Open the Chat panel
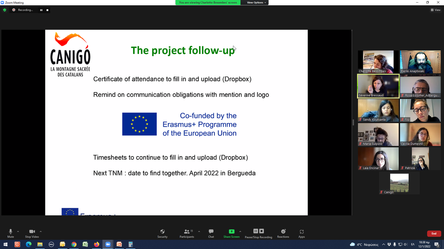This screenshot has width=444, height=249. pyautogui.click(x=211, y=233)
